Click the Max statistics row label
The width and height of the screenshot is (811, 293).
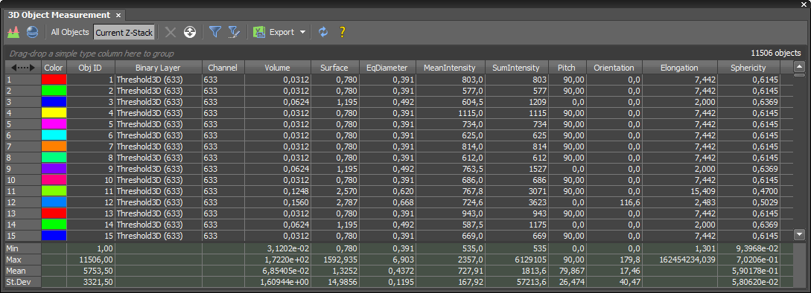[23, 260]
